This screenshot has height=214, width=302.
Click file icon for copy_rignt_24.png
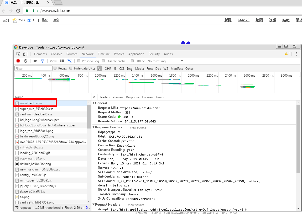17,158
